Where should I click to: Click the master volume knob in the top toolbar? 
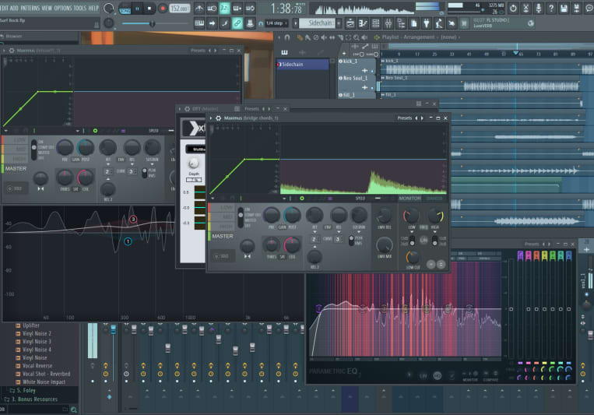pos(109,9)
